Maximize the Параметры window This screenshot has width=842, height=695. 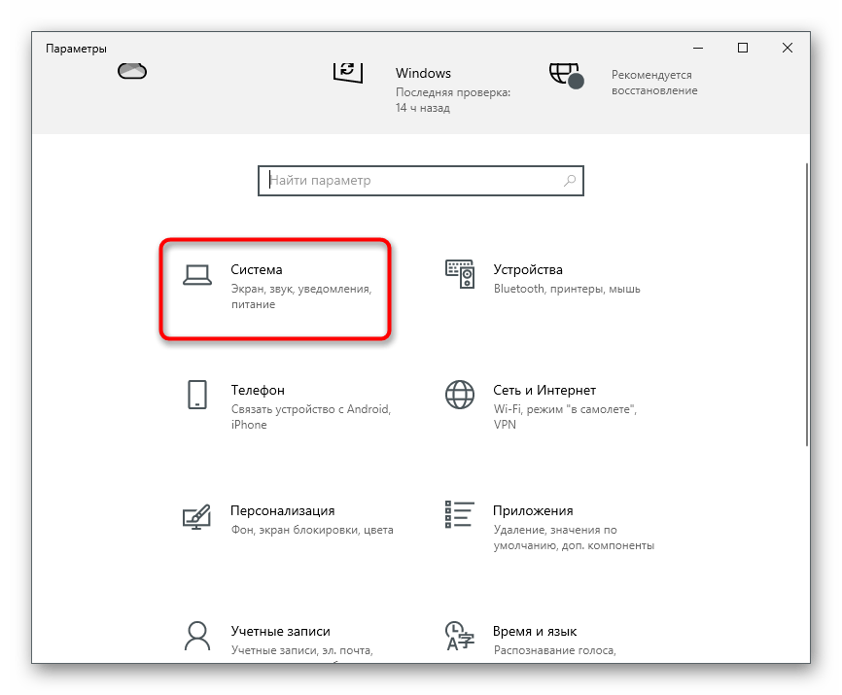click(x=743, y=48)
